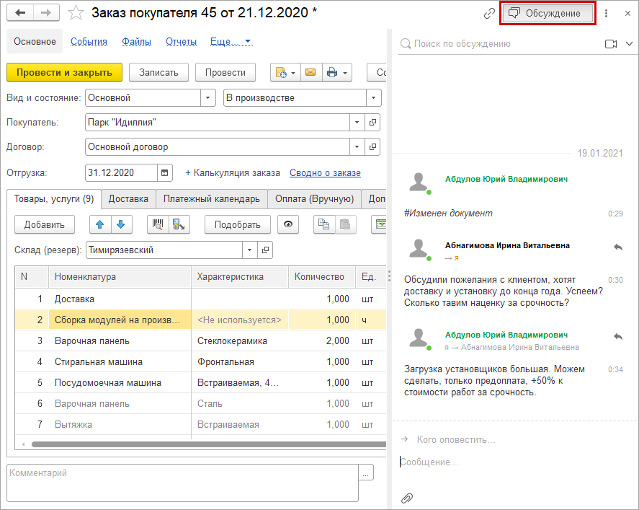Go back with the left arrow button
Screen dimensions: 639x510
(20, 13)
